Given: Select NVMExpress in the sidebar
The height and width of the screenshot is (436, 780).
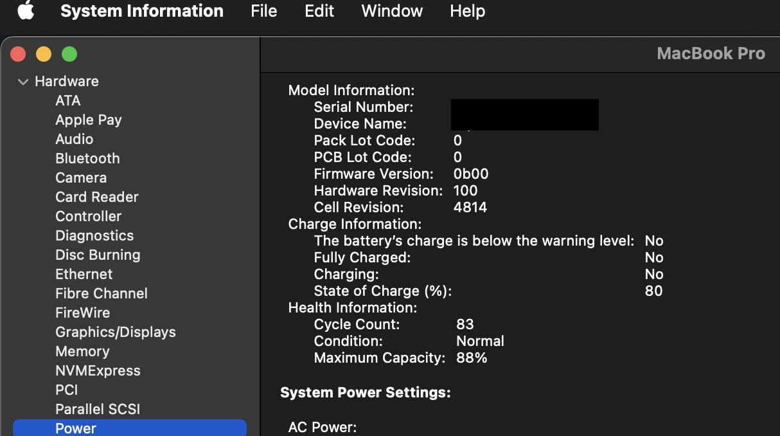Looking at the screenshot, I should coord(98,371).
